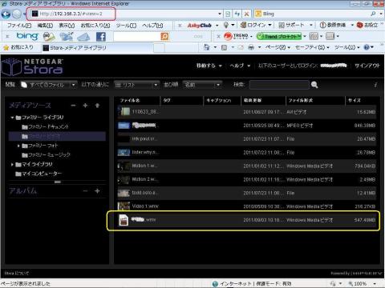Screen dimensions: 385x288
Task: Sort by the ファイル名 column header
Action: (138, 100)
